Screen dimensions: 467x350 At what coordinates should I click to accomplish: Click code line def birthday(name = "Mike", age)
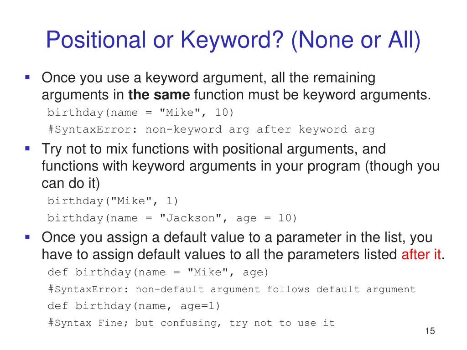(x=158, y=273)
